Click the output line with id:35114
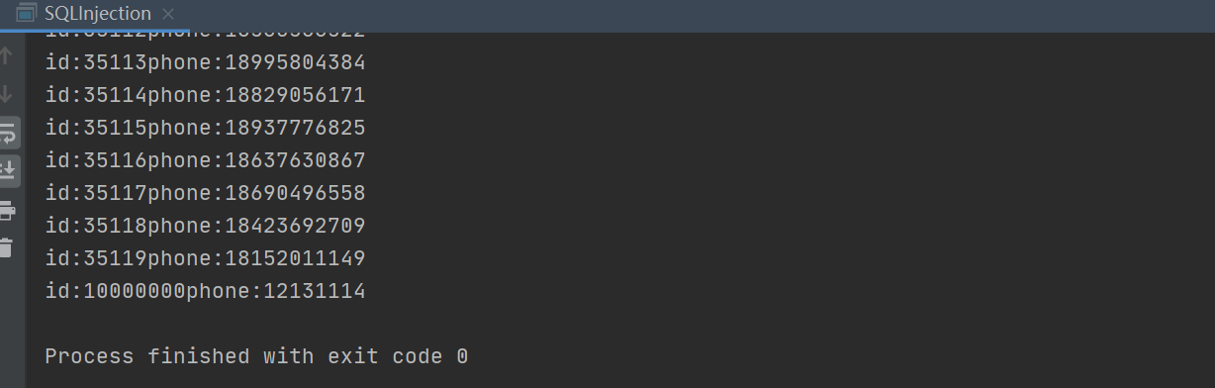 pos(206,95)
